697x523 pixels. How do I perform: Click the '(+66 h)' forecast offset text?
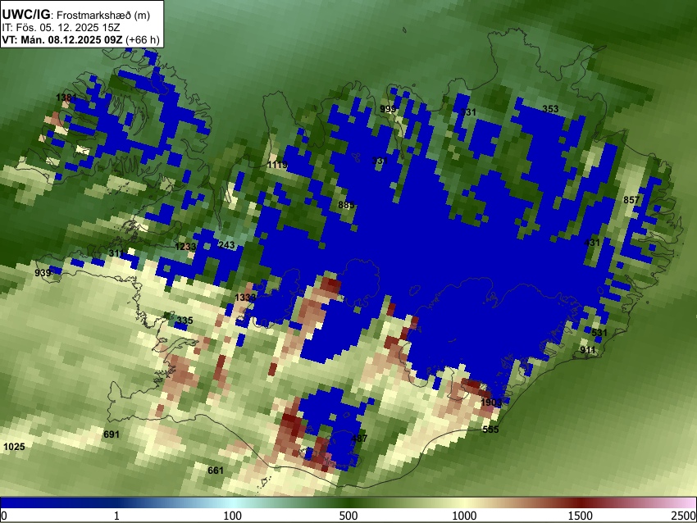point(142,39)
